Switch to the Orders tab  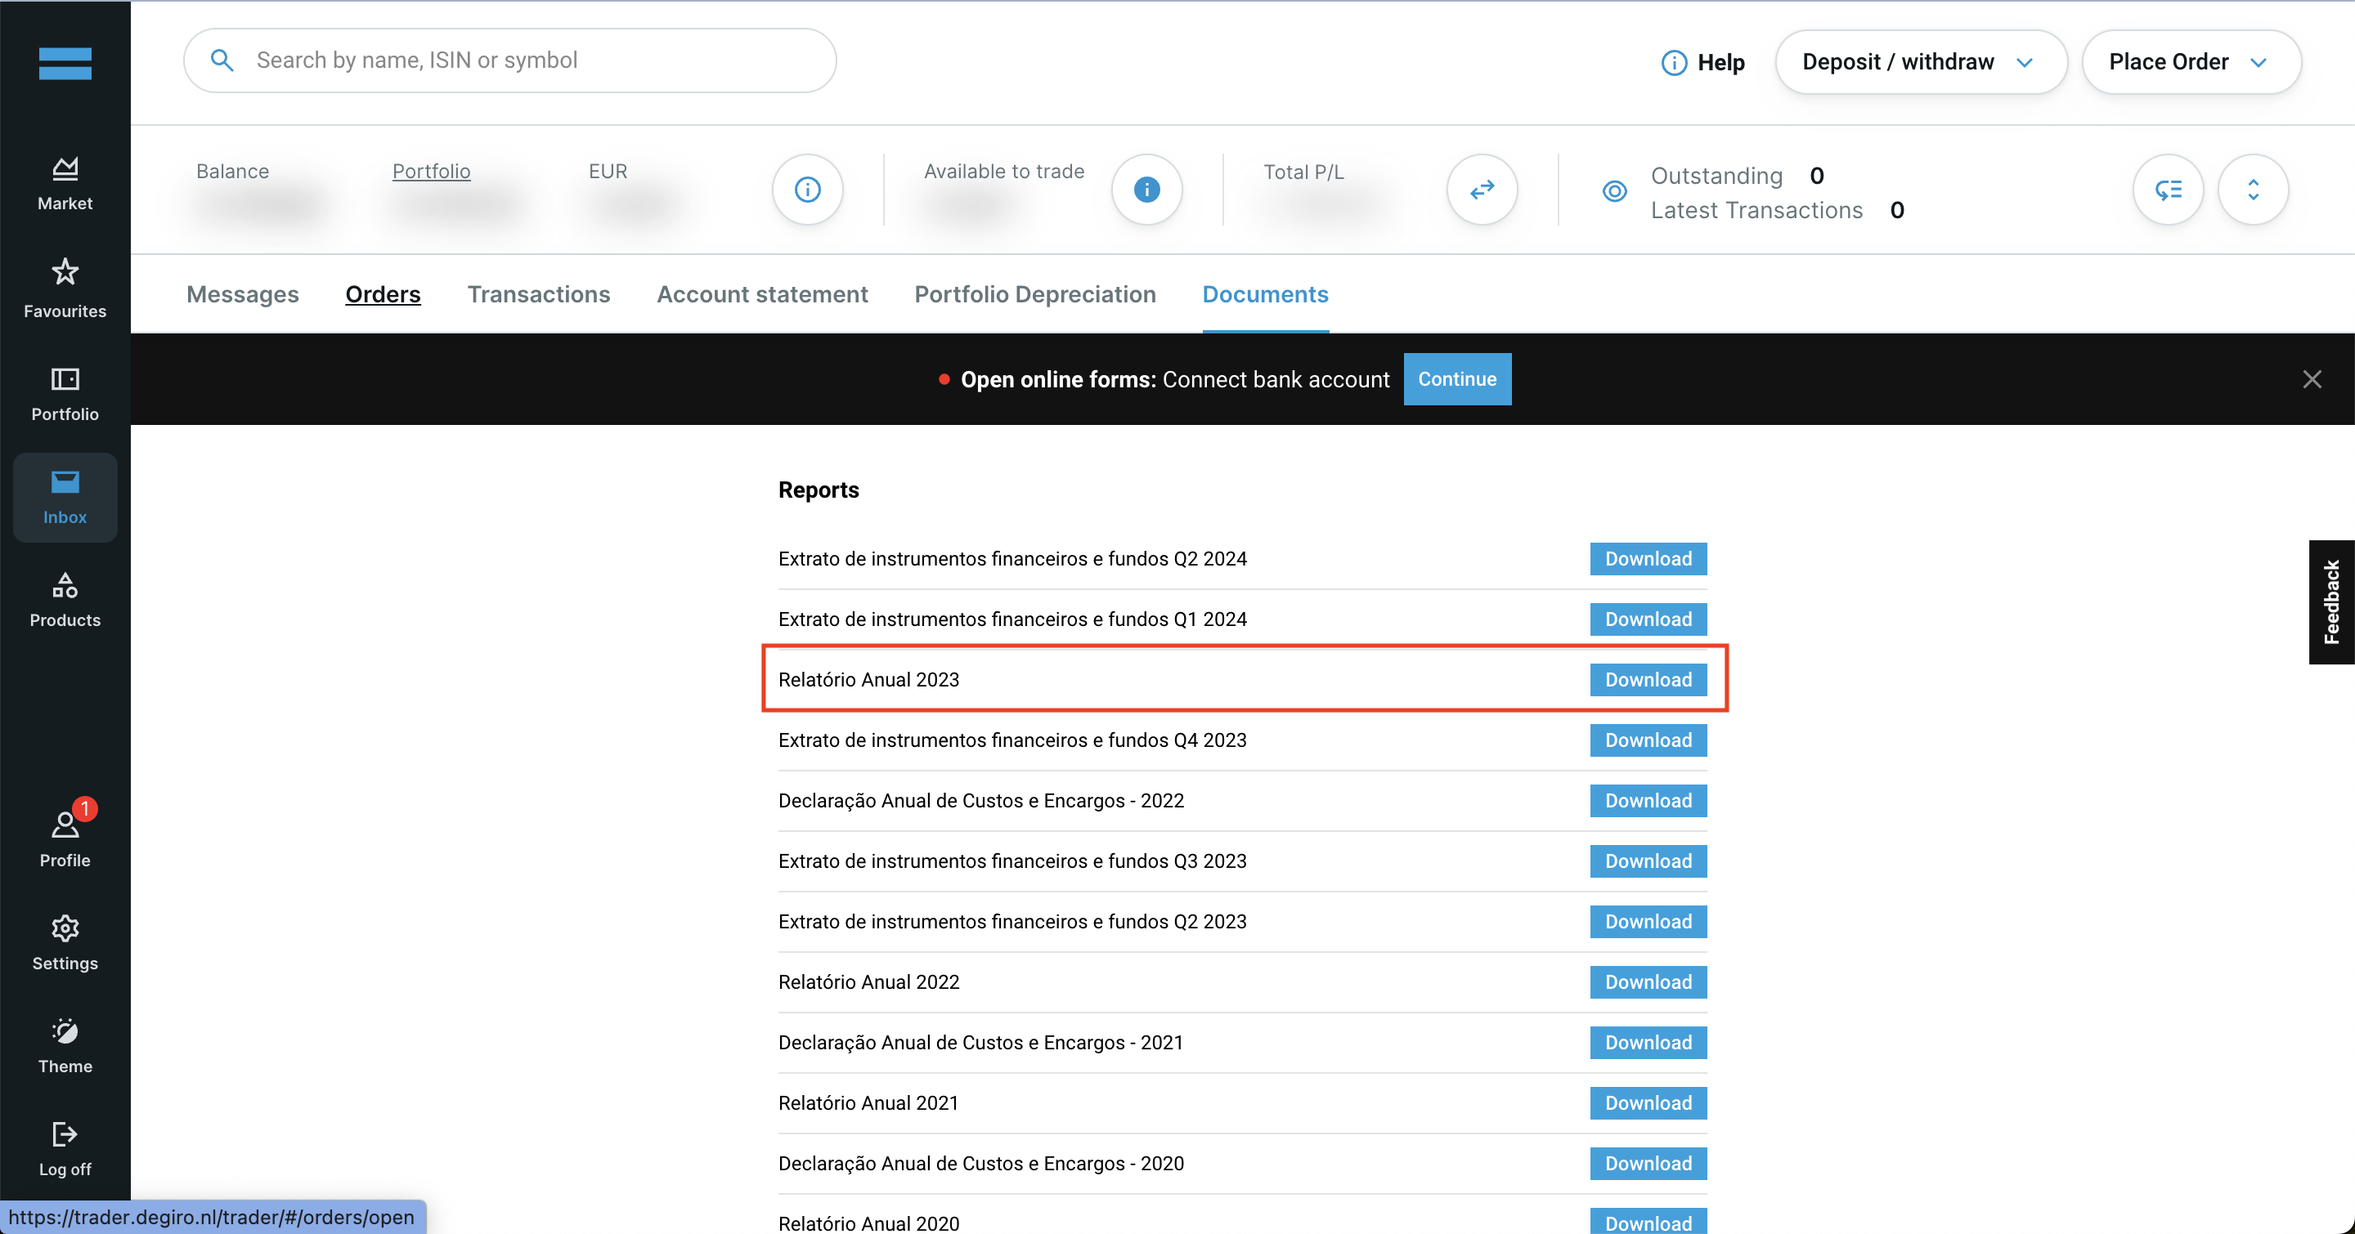coord(384,296)
